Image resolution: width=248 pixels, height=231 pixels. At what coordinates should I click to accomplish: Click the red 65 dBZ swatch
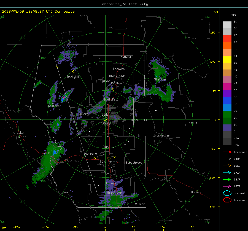pyautogui.click(x=227, y=39)
